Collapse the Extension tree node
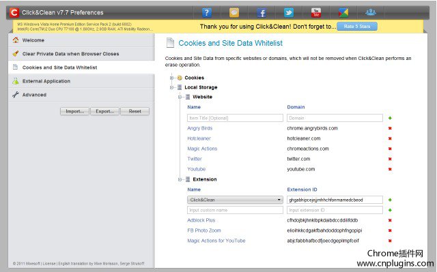Viewport: 437px width, 272px height. click(x=180, y=179)
